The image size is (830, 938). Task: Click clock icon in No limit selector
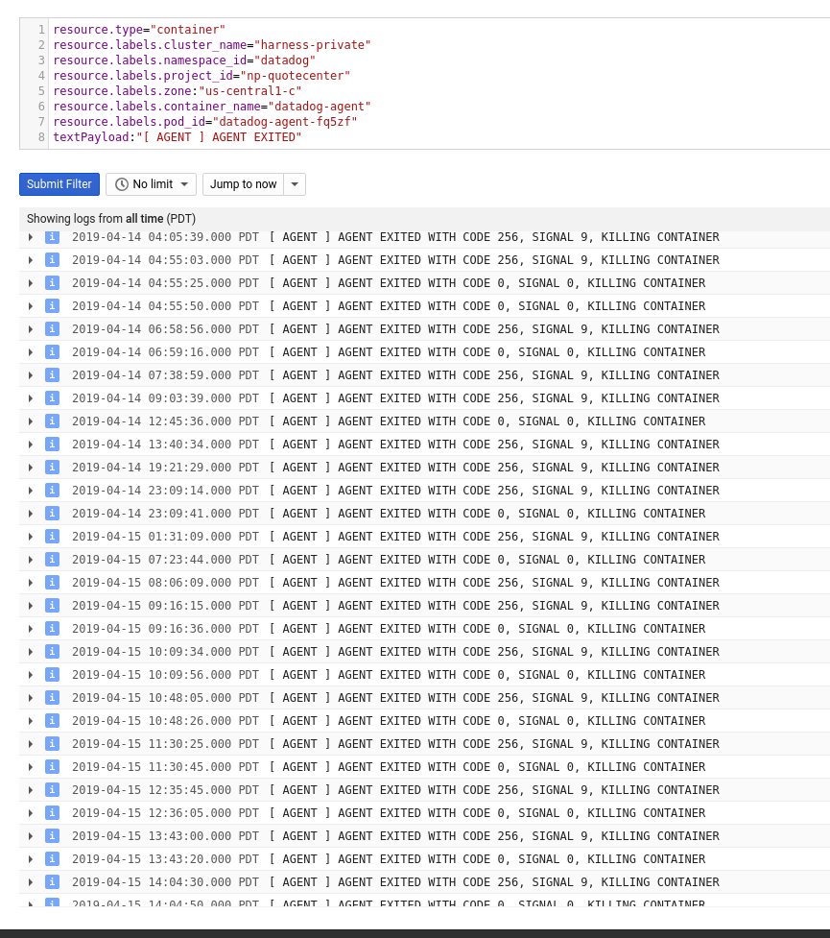coord(122,184)
